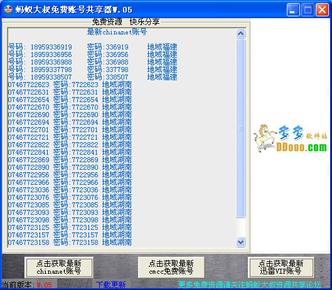Select row with number 18959336956
Screen dimensions: 332x290
click(92, 54)
